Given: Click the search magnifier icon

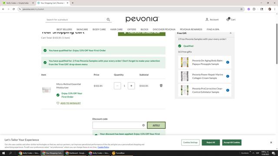Looking at the screenshot, I should click(108, 19).
